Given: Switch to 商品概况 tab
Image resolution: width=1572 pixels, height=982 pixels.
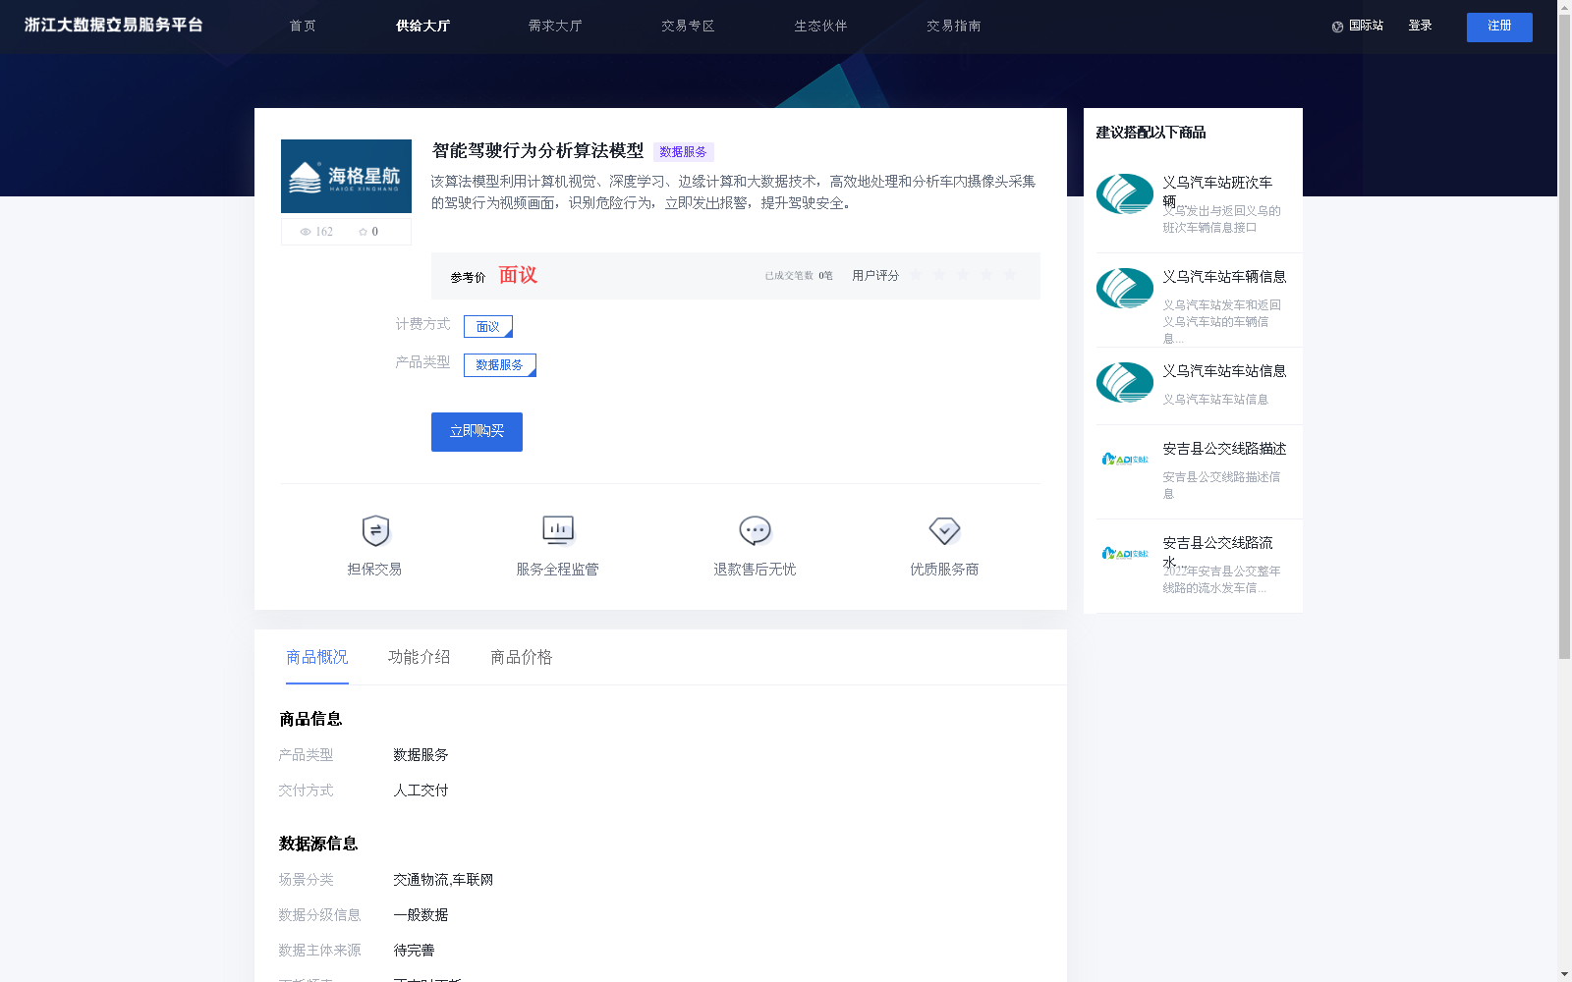Looking at the screenshot, I should 317,657.
